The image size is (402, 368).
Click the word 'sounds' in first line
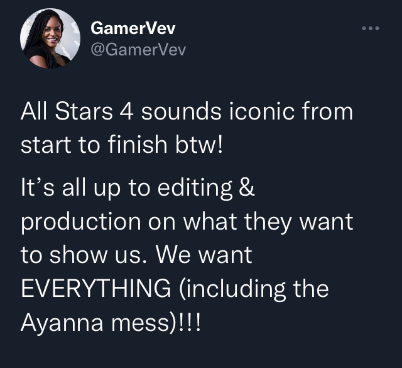point(182,111)
